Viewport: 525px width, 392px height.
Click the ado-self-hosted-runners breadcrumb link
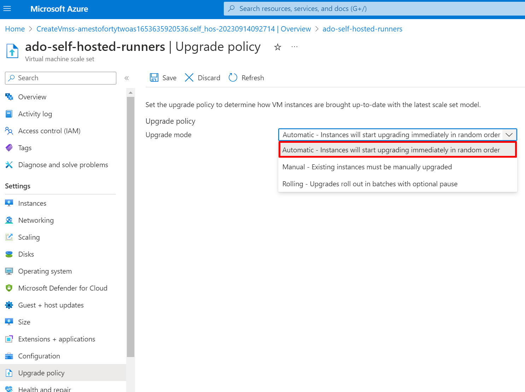[x=362, y=29]
